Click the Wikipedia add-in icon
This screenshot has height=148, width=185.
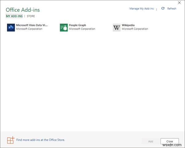pos(116,28)
